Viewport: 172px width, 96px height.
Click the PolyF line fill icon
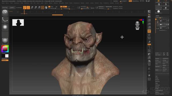[x=149, y=65]
